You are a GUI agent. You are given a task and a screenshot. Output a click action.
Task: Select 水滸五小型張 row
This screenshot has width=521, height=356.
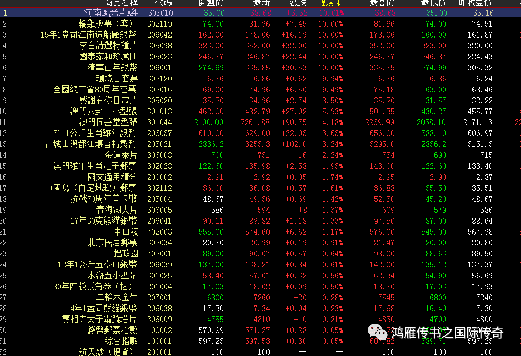coord(112,276)
